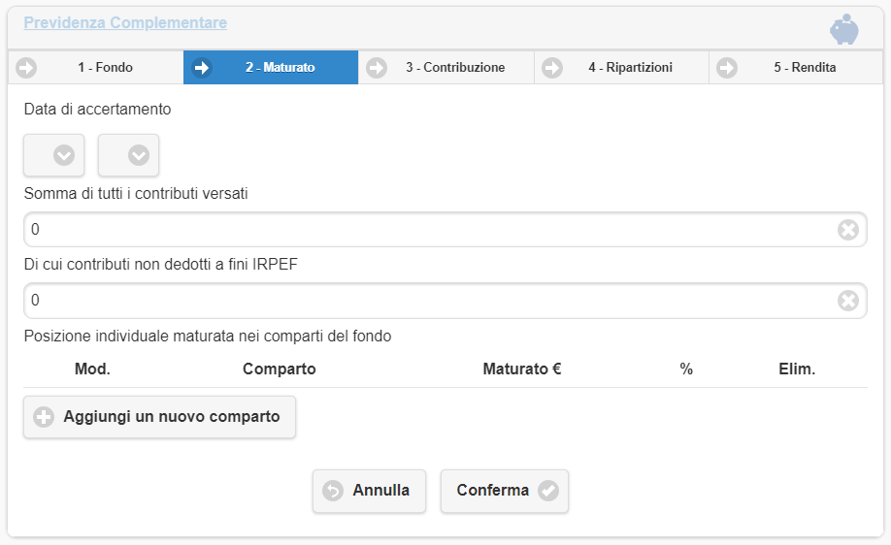Click the Elim. column header
Screen dimensions: 891x545
(797, 369)
